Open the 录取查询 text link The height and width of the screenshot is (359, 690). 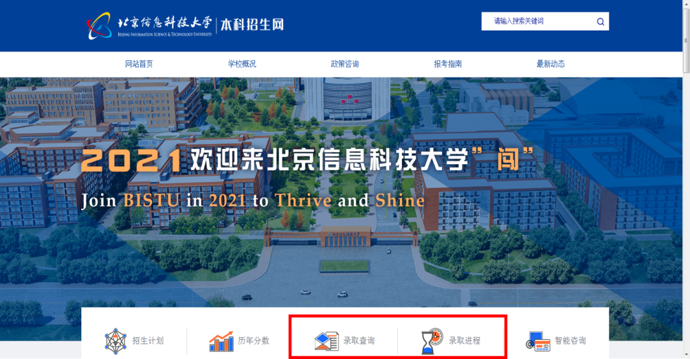[359, 340]
